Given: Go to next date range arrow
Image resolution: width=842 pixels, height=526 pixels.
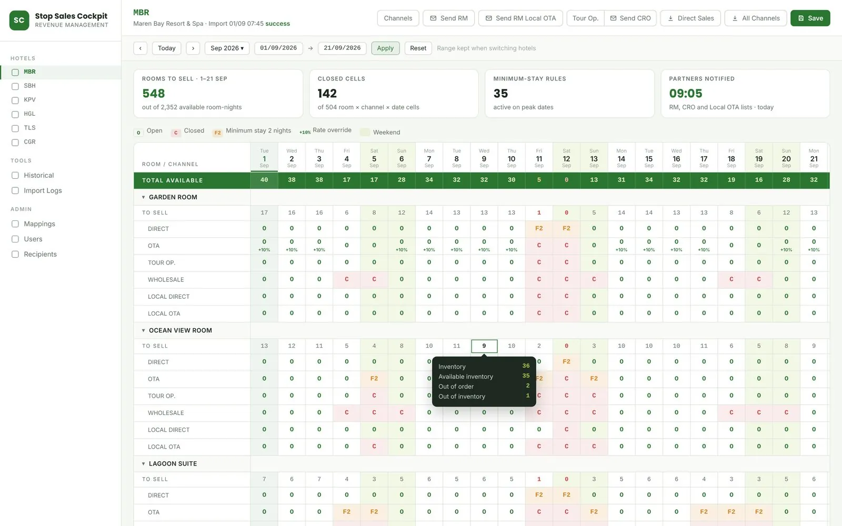Looking at the screenshot, I should click(x=193, y=48).
